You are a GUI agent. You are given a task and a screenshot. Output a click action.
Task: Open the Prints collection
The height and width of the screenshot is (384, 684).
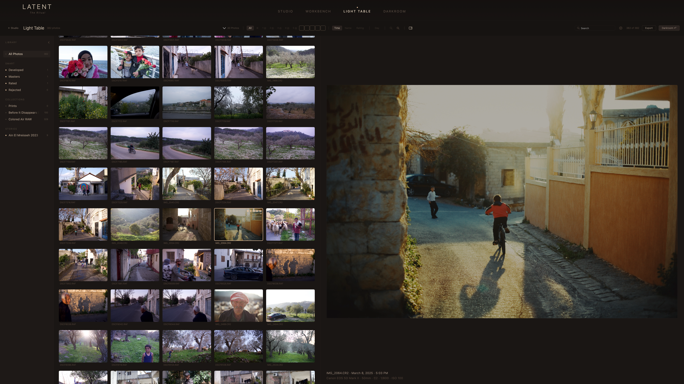[27, 106]
